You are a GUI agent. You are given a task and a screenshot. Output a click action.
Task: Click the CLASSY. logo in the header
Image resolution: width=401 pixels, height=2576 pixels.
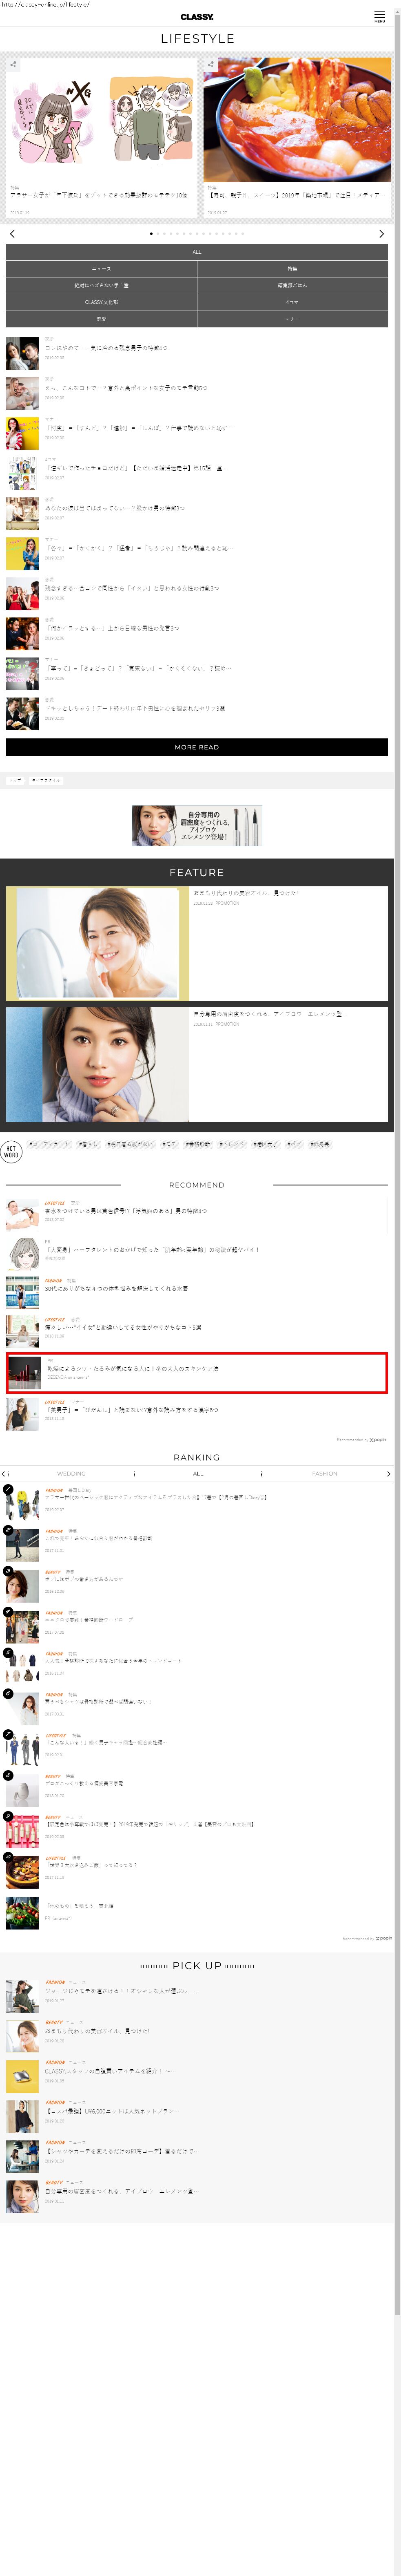tap(197, 17)
